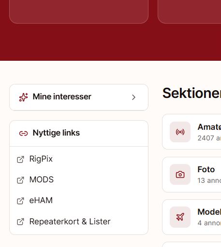Open the model section with 4 listings
This screenshot has width=221, height=247.
coord(192,217)
